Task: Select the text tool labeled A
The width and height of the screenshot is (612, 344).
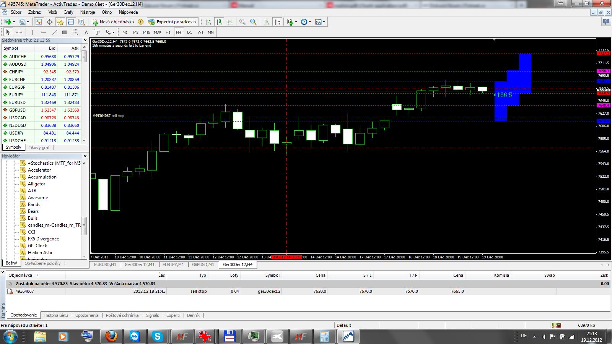Action: point(86,32)
